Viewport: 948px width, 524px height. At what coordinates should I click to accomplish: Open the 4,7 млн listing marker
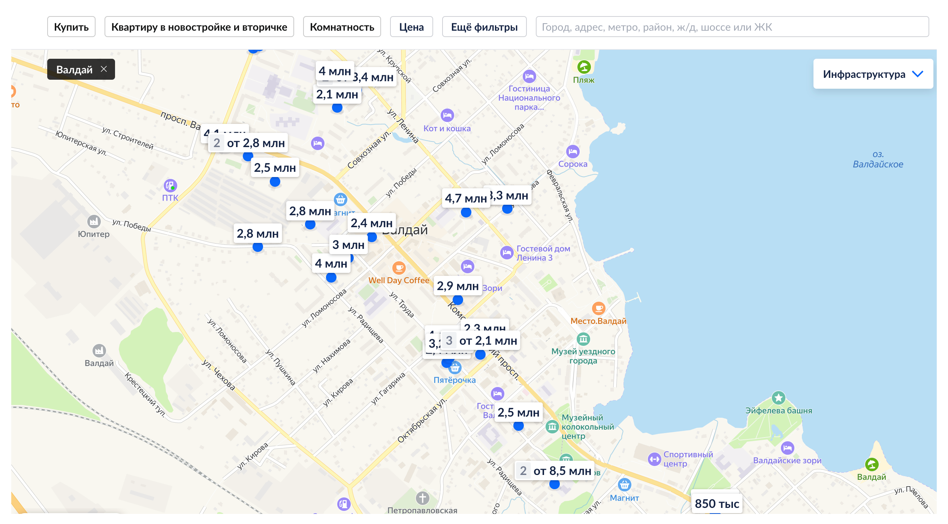tap(466, 199)
